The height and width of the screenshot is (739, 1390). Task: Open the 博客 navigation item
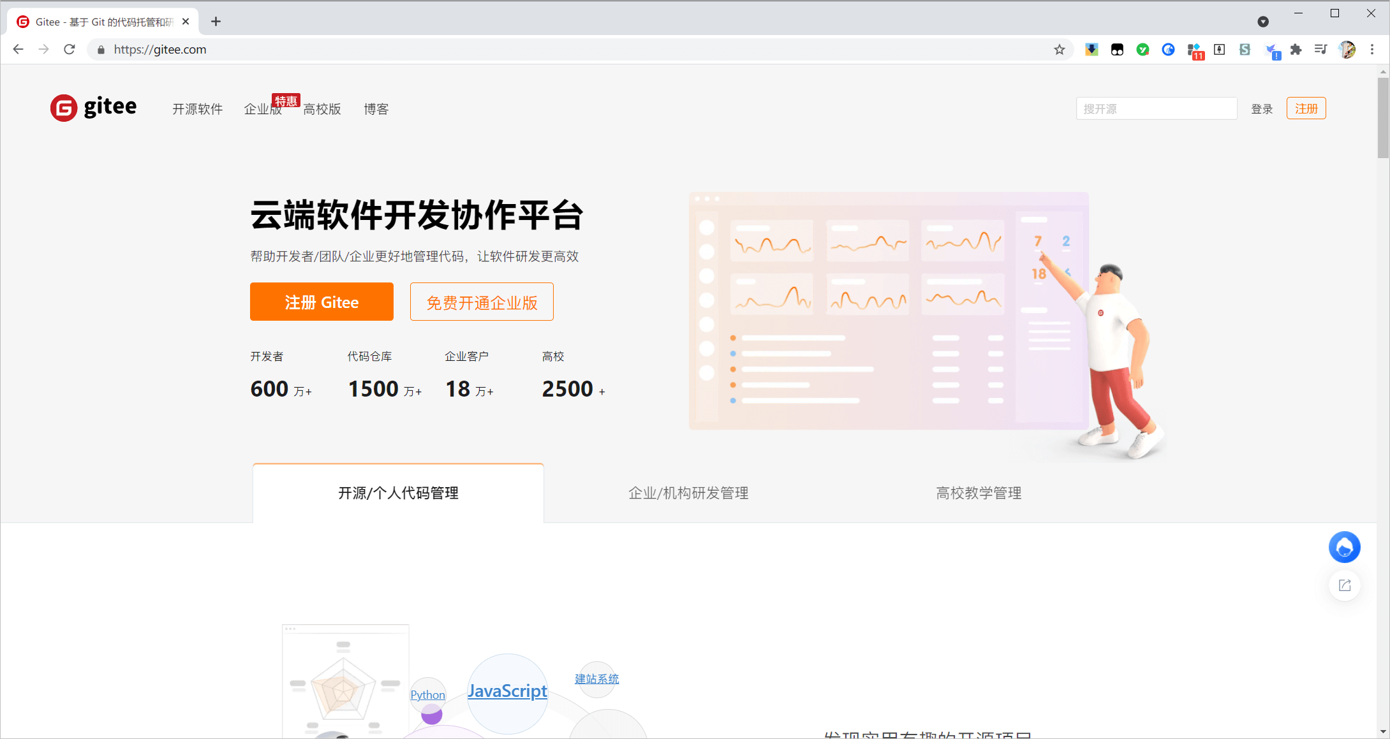(376, 109)
